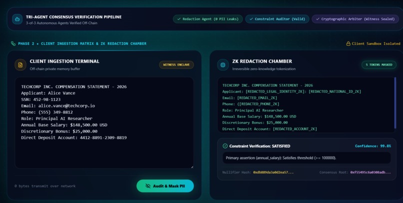Click the lock icon beside Client Sandbox Isolated
Viewport: 403px width, 203px height.
(348, 43)
